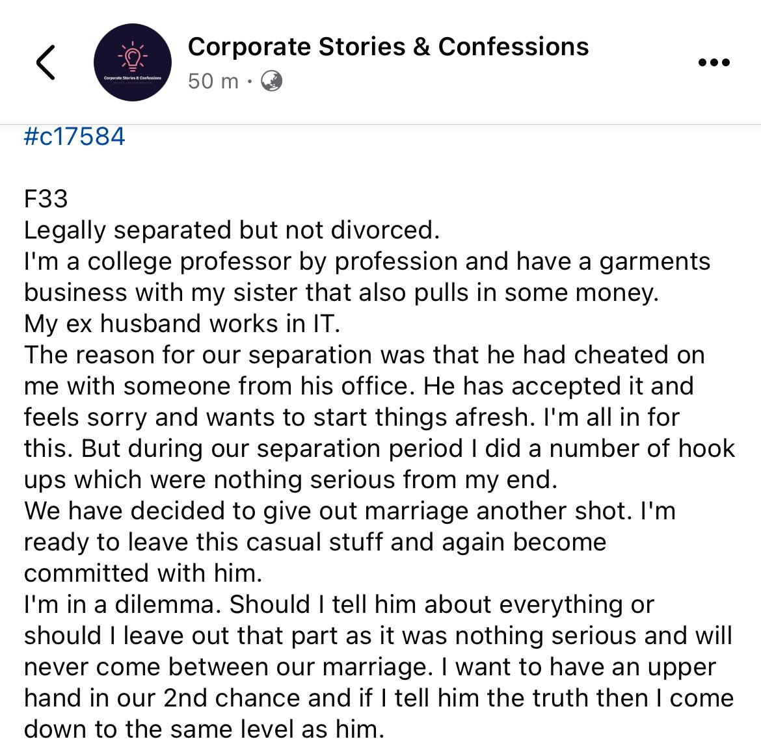Tap the 50 m post timestamp

(x=213, y=81)
